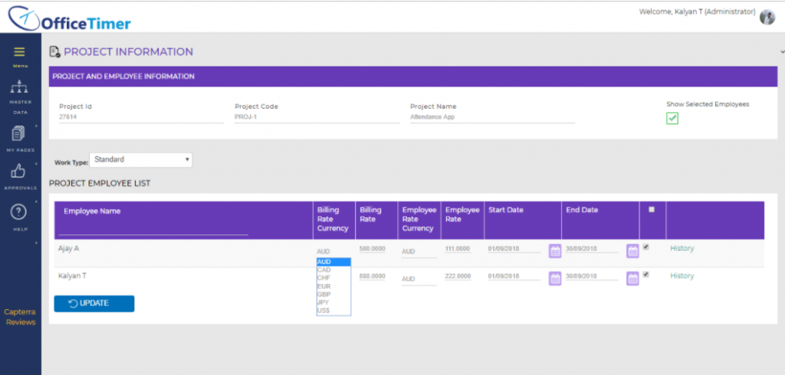Open the Help question mark icon

pos(18,213)
